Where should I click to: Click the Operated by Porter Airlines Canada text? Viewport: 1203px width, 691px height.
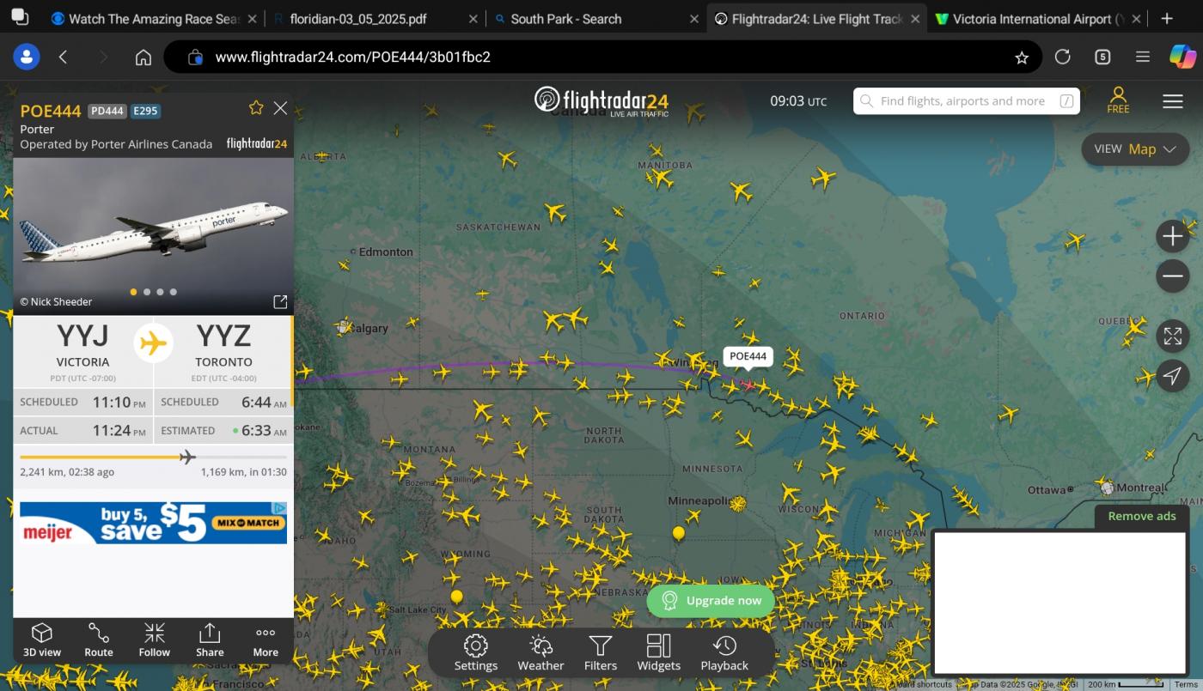coord(116,144)
